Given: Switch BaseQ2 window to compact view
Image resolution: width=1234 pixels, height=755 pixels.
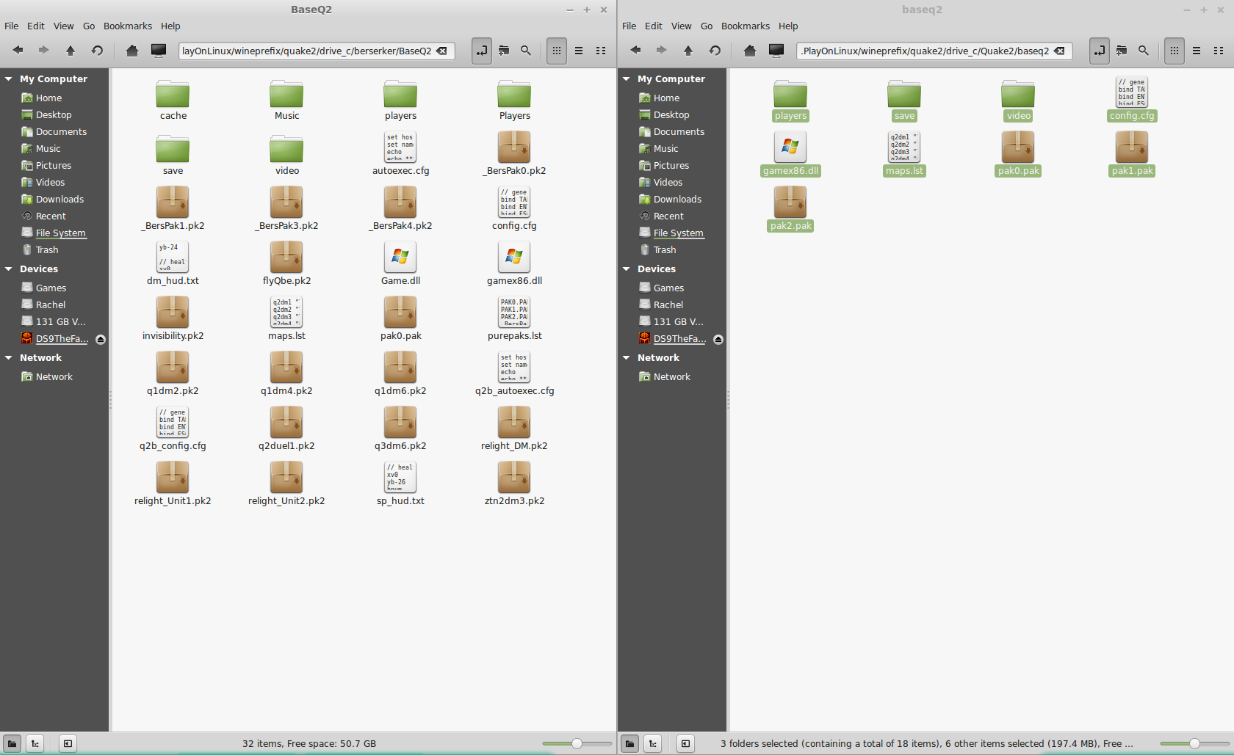Looking at the screenshot, I should tap(601, 51).
